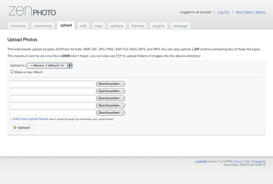
Task: Click the second Durchsuchen browse button
Action: tap(111, 91)
